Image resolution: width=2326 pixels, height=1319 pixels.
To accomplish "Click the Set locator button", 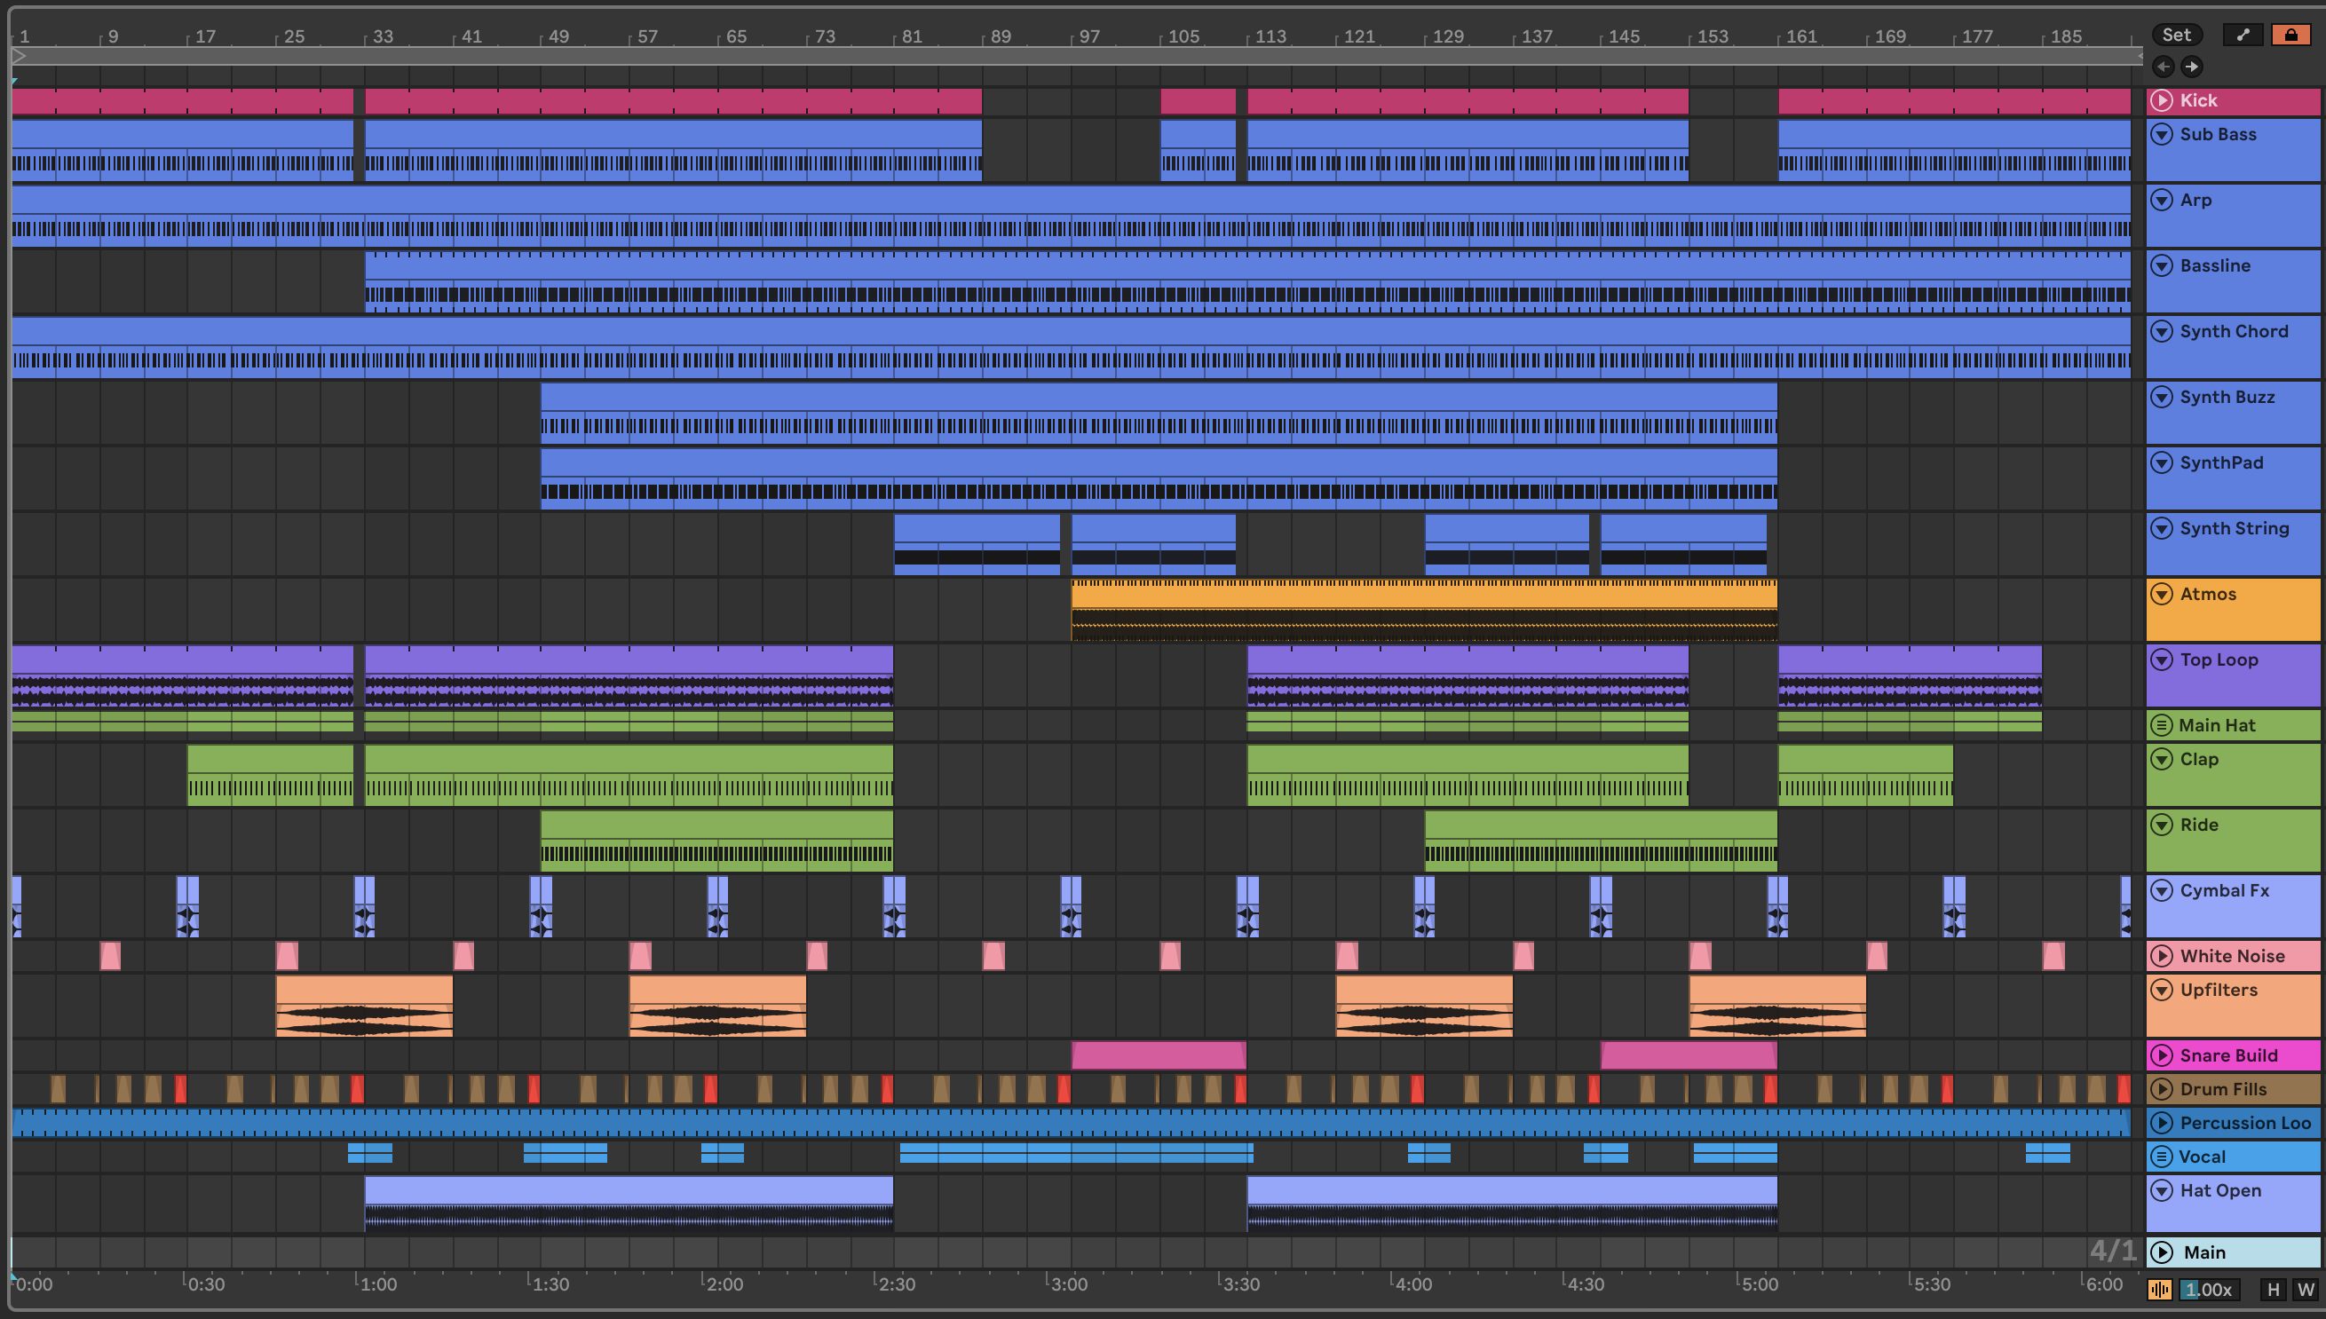I will tap(2176, 36).
